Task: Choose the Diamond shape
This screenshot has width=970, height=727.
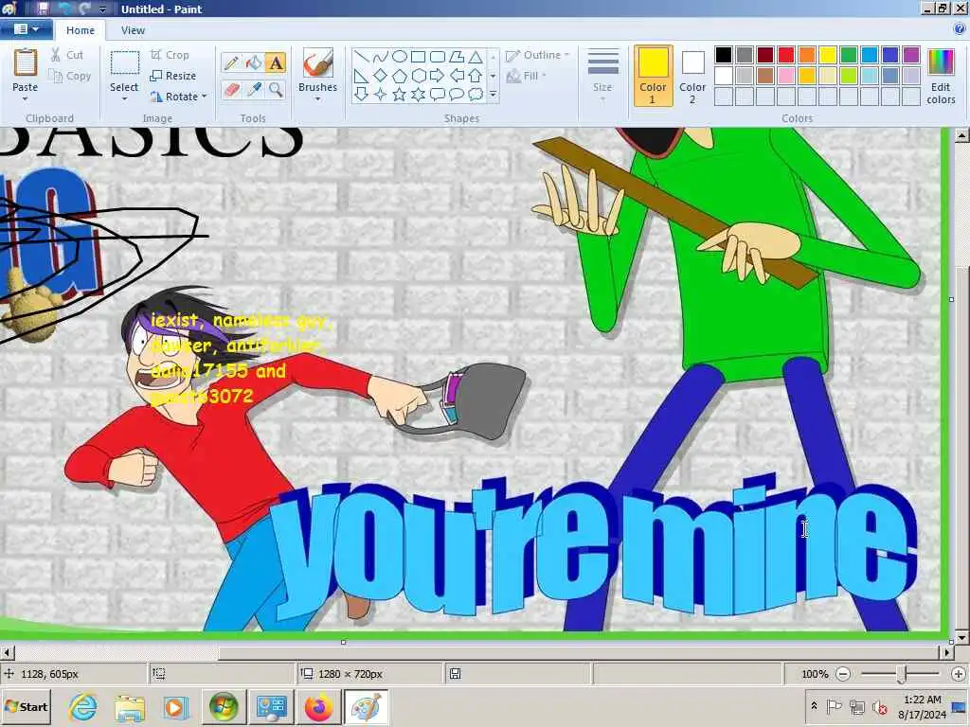Action: [x=381, y=76]
